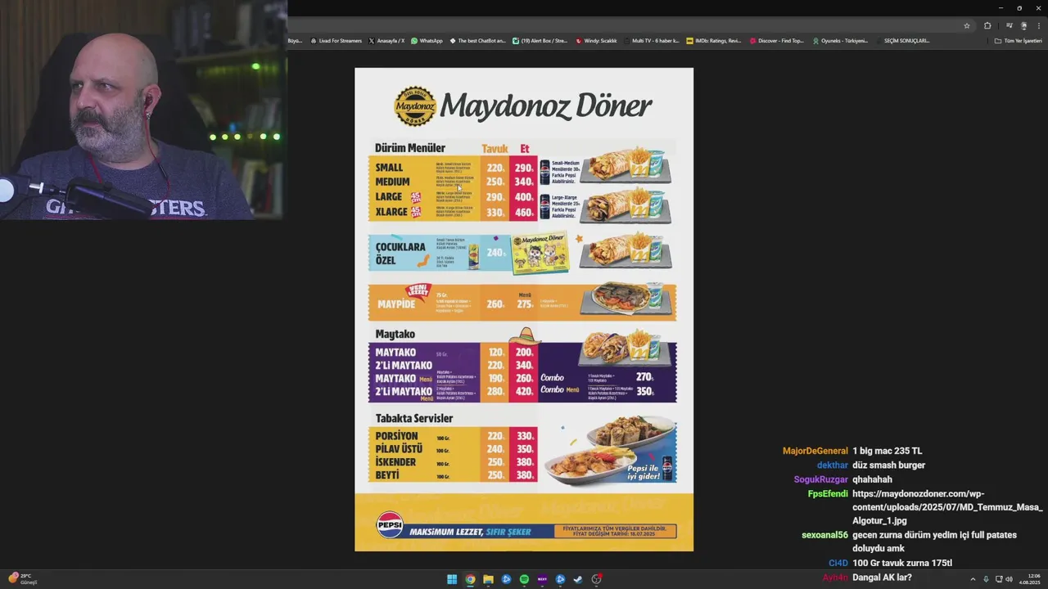Screen dimensions: 1048x589
Task: Open the Multi TV - 6 haber bookmark
Action: click(651, 41)
